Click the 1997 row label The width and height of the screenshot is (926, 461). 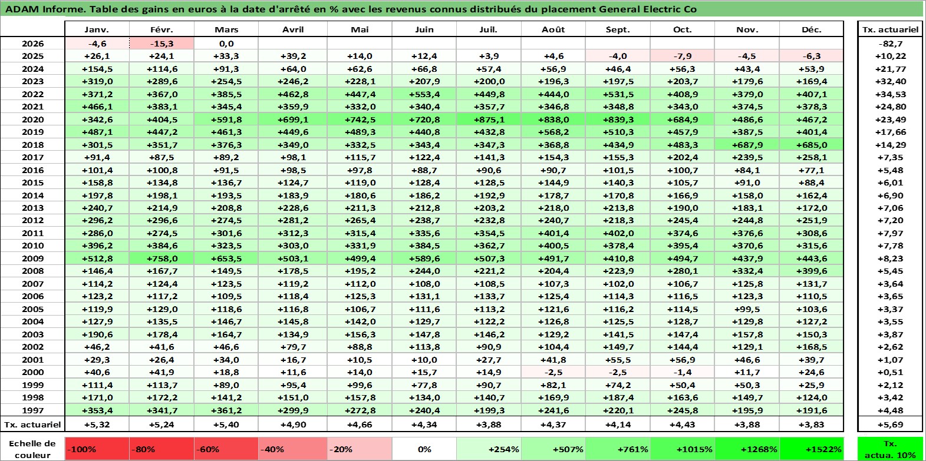[x=32, y=410]
